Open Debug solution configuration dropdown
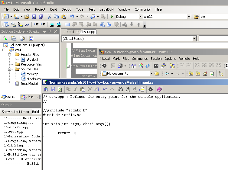The width and height of the screenshot is (228, 170). (140, 17)
